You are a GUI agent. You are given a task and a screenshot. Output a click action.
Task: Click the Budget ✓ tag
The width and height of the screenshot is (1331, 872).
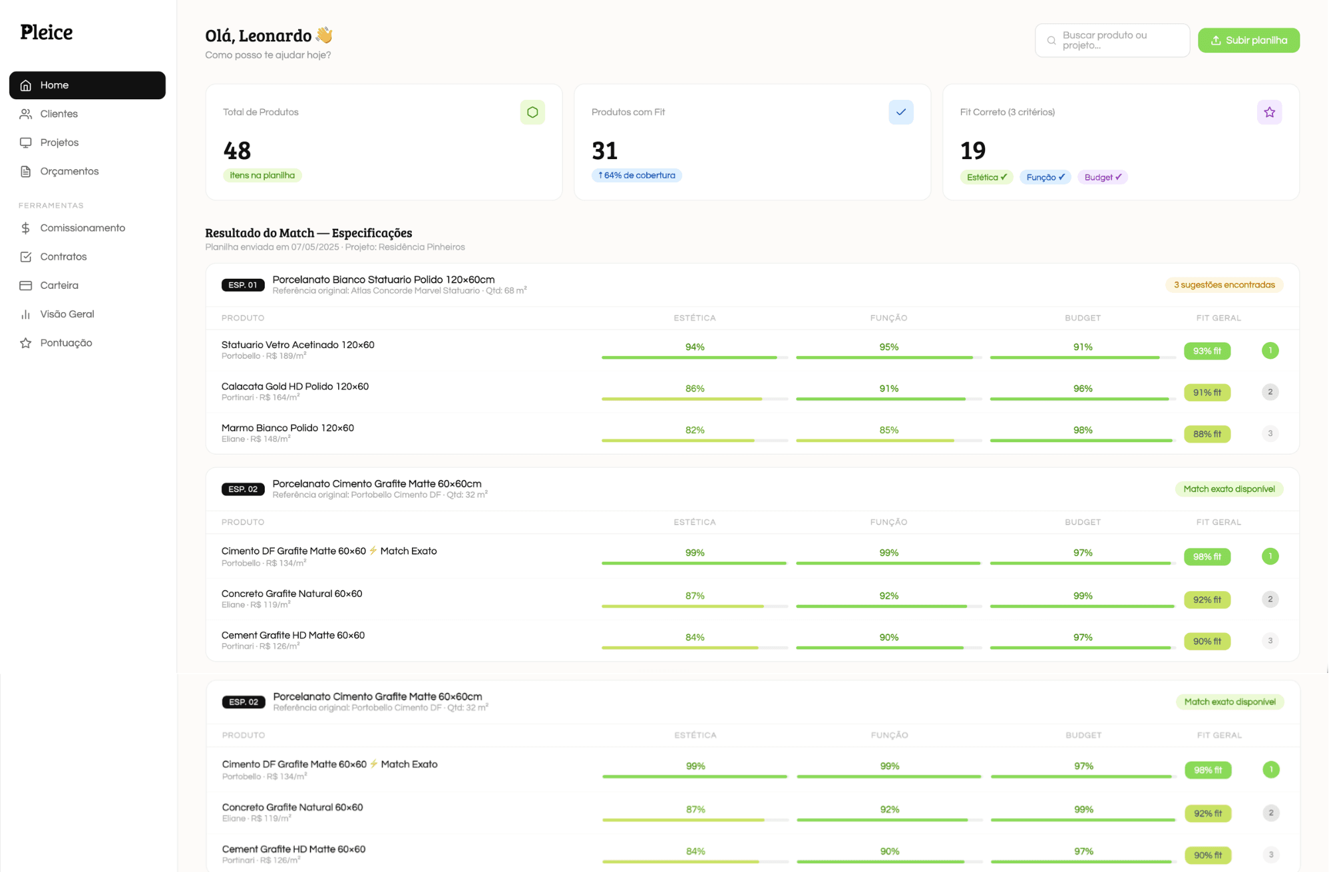coord(1103,177)
